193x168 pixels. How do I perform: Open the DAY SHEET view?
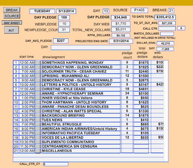coord(12,23)
